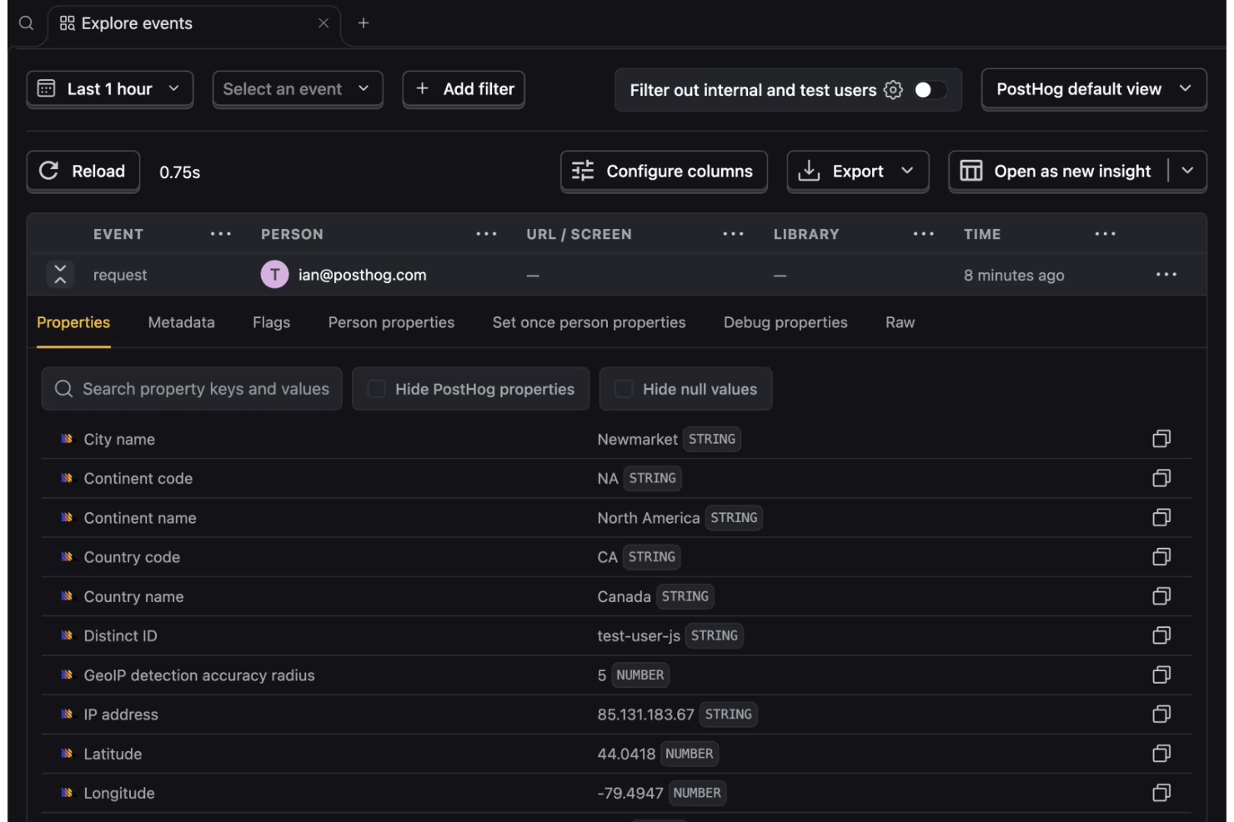Collapse the request event row
The image size is (1234, 822).
pos(60,274)
